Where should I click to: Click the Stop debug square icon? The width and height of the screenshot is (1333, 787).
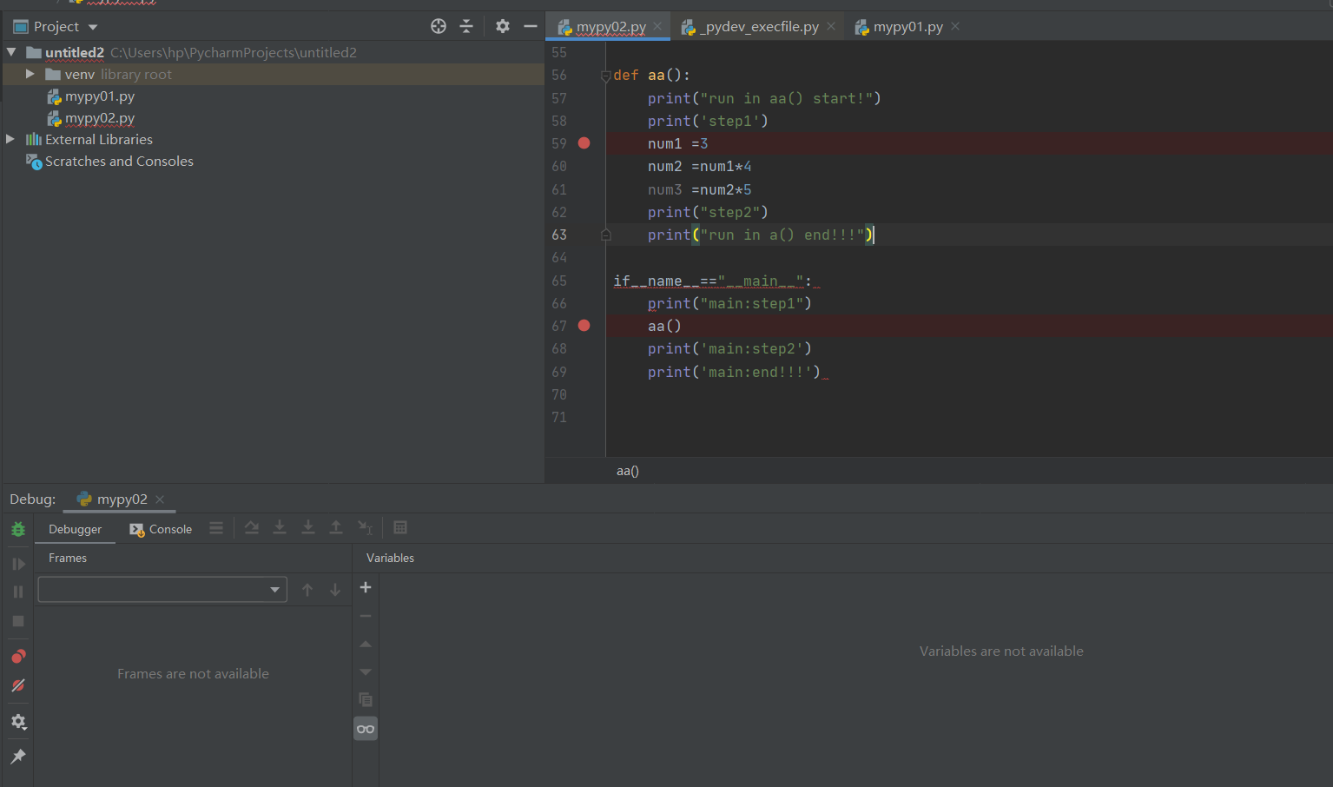tap(18, 621)
